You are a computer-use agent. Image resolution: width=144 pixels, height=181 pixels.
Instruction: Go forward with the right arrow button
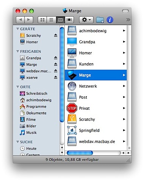pos(29,20)
